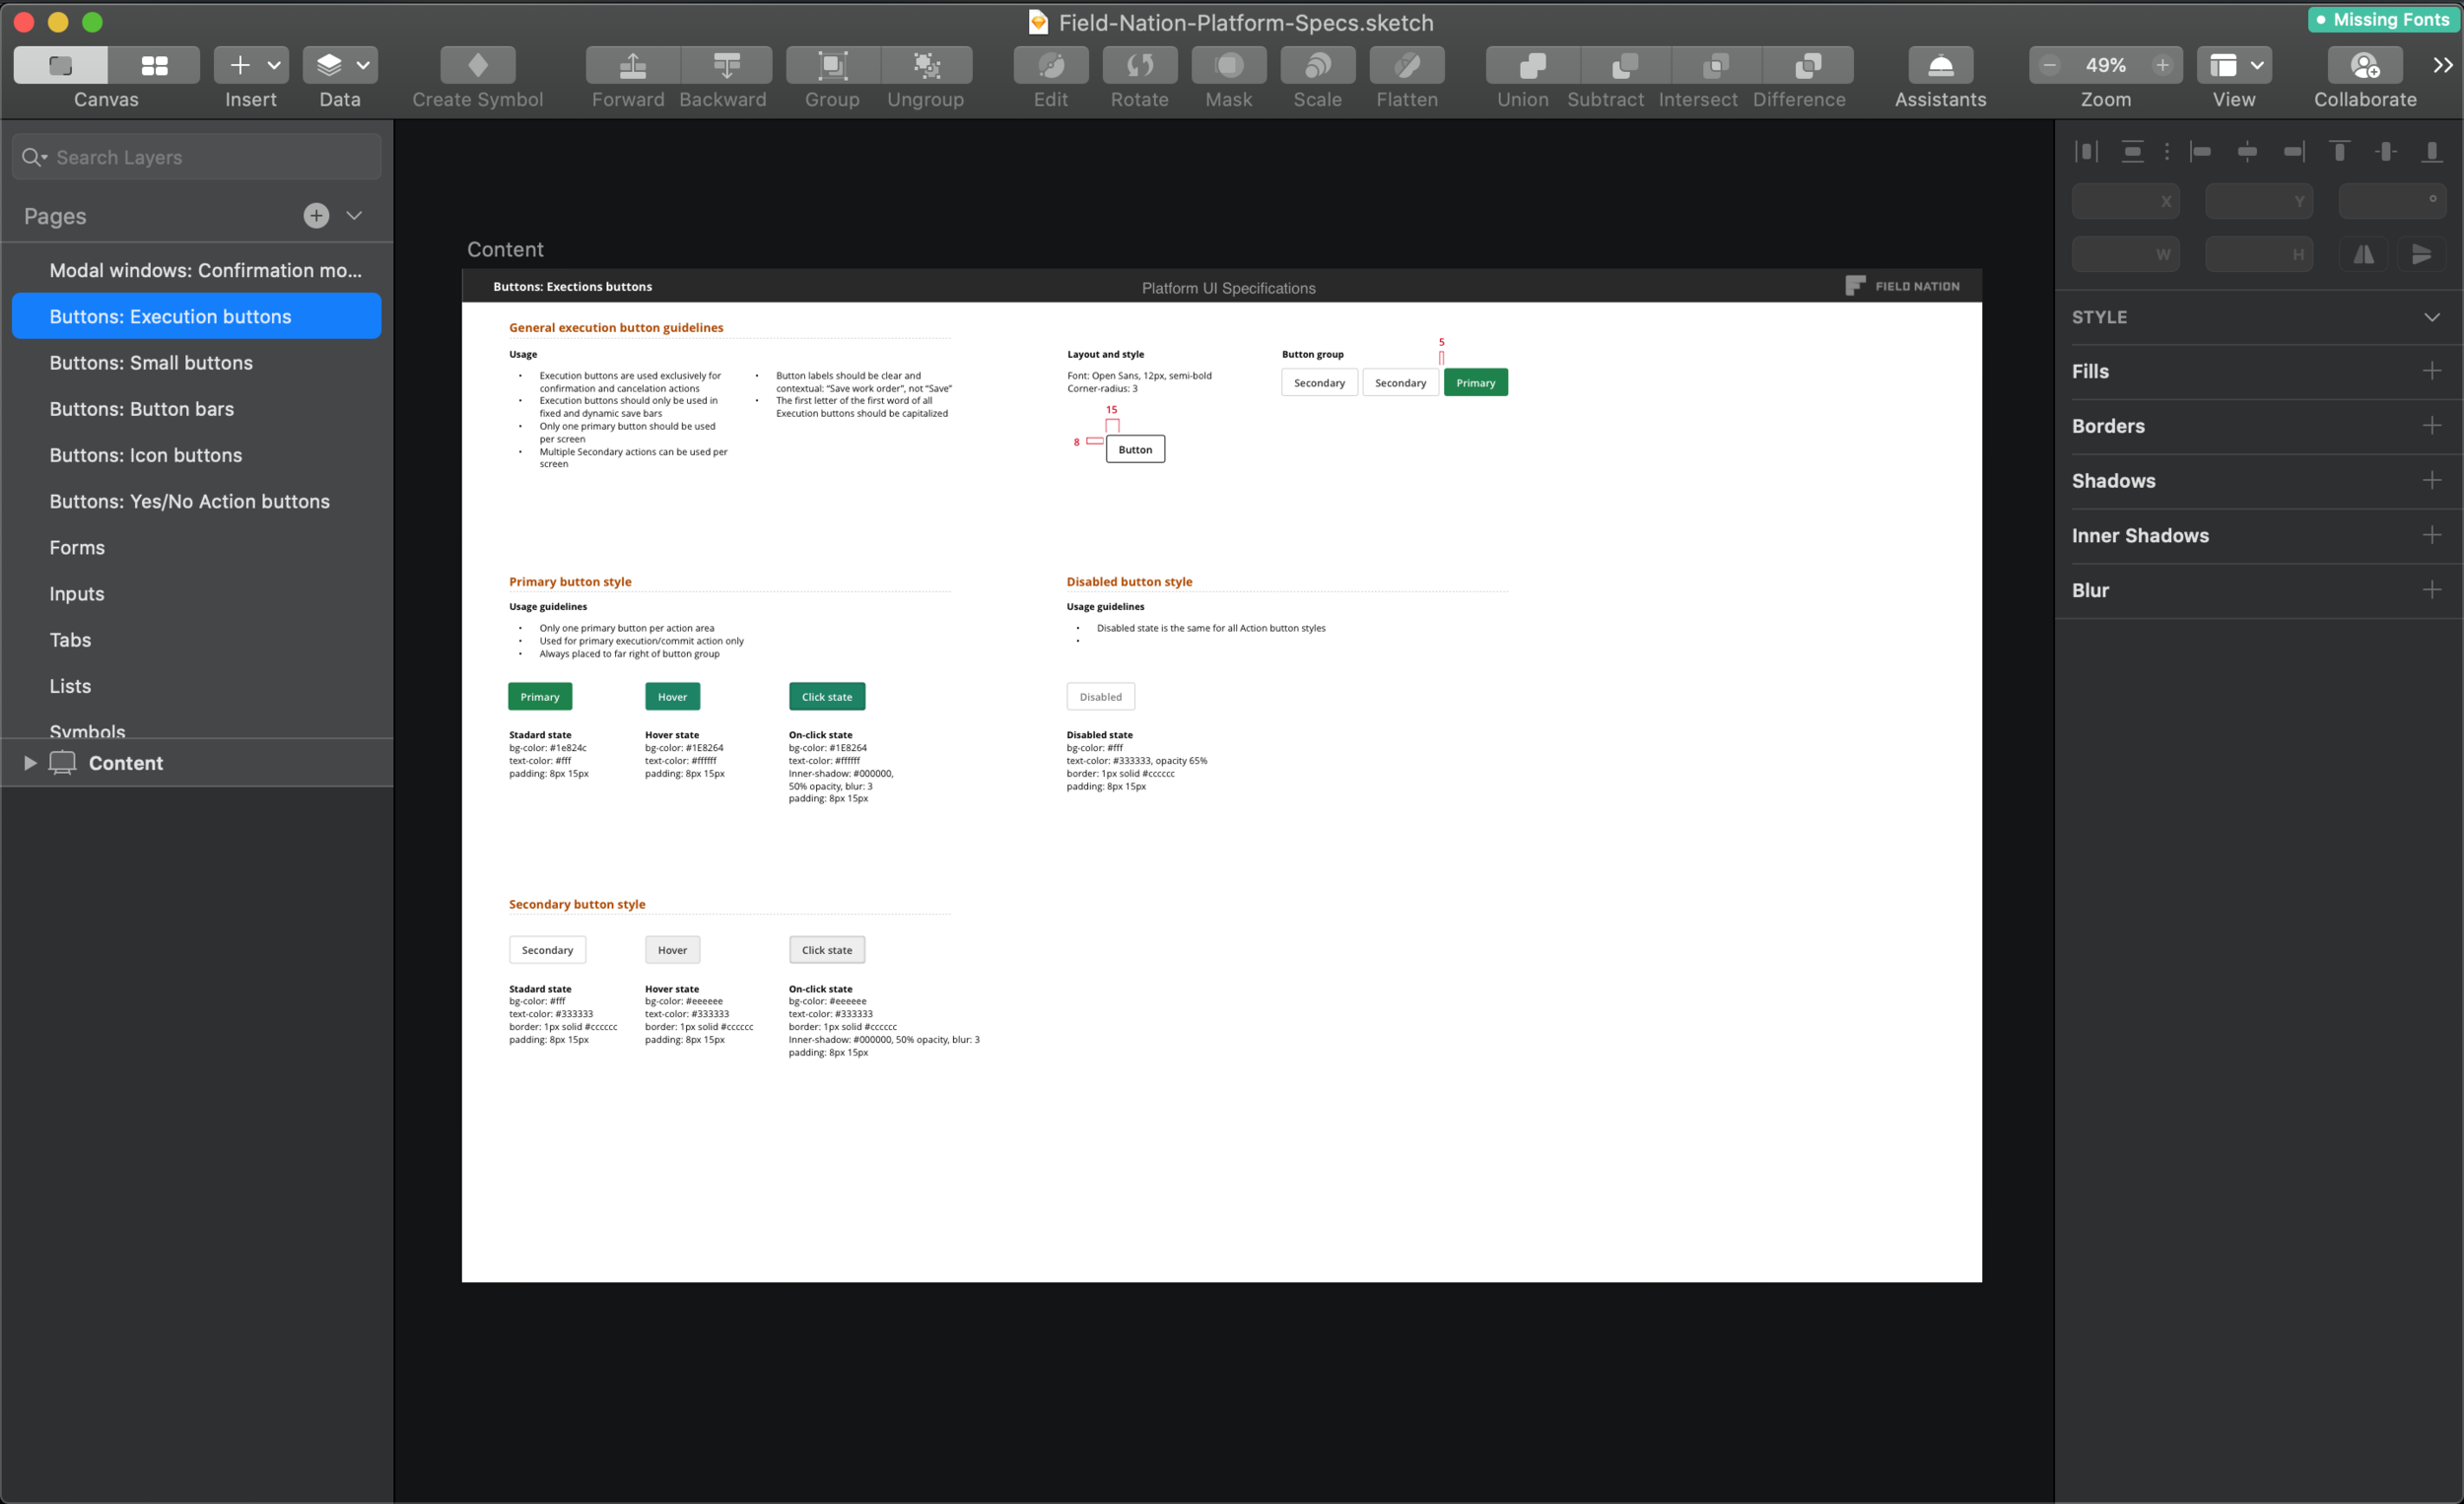
Task: Open Buttons: Small buttons page
Action: click(197, 363)
